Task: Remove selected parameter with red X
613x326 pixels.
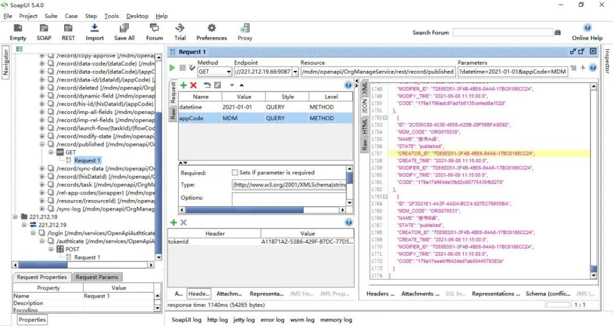Action: pyautogui.click(x=193, y=85)
